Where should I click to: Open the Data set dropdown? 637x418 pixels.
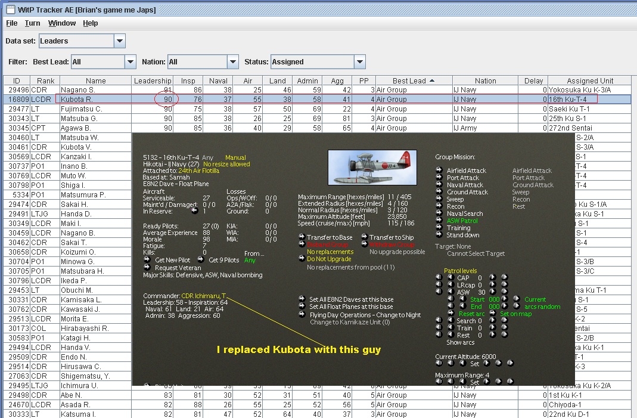point(119,41)
